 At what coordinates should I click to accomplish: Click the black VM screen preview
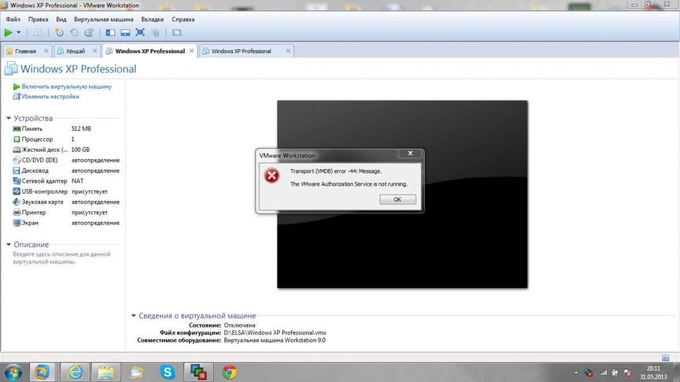click(402, 194)
